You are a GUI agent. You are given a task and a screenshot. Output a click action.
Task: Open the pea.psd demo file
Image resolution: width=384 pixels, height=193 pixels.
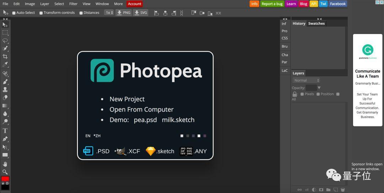145,120
